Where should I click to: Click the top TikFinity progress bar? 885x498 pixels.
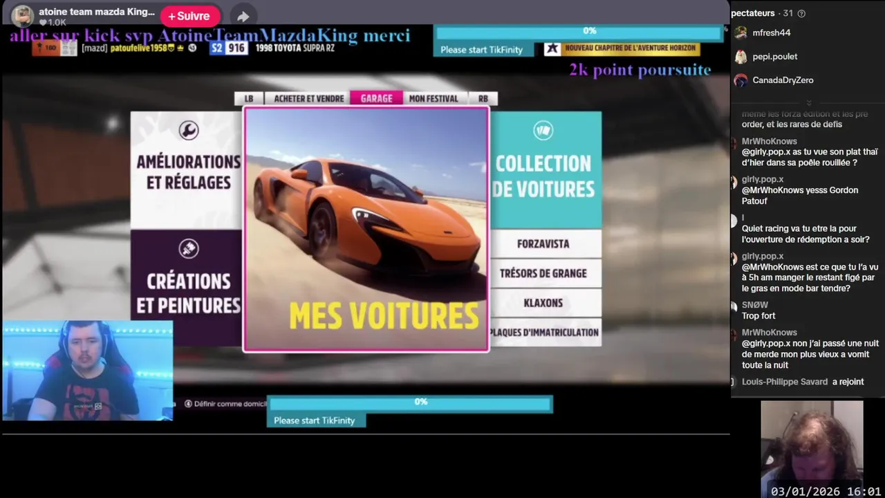[x=579, y=32]
